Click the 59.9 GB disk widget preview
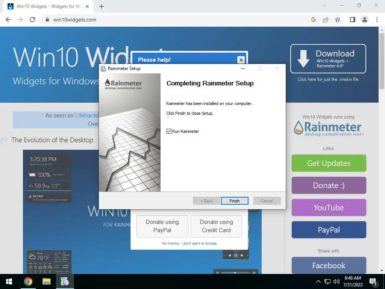 coord(49,186)
